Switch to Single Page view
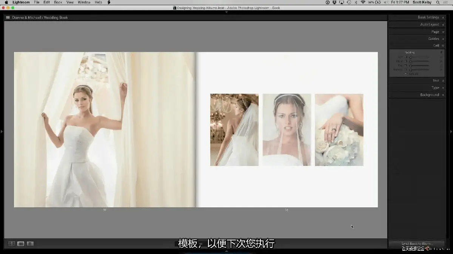 click(x=30, y=244)
